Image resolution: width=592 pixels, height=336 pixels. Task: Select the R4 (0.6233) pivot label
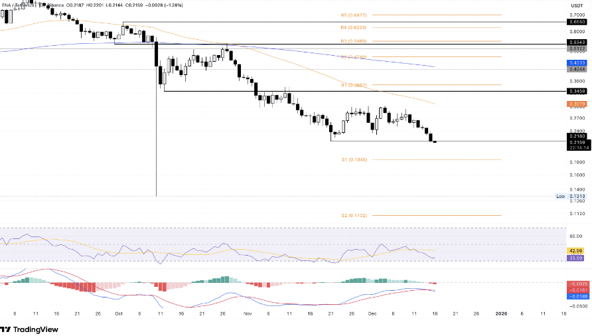pos(353,28)
